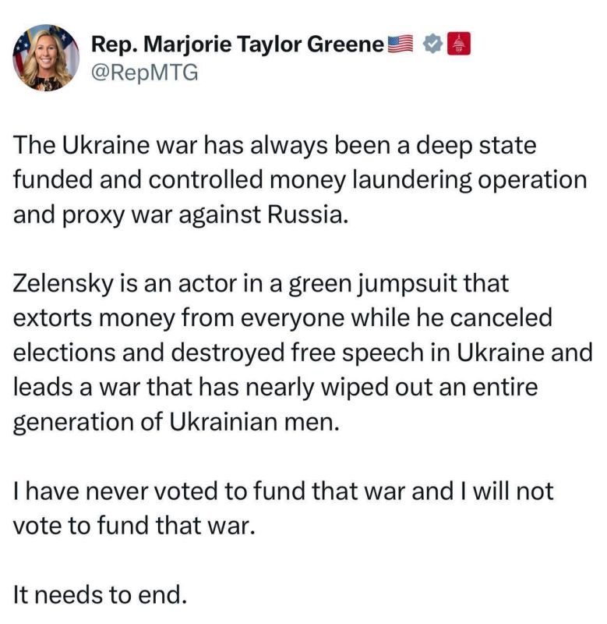
Task: Click the line "extorts money from everyone while he canceled"
Action: 283,318
